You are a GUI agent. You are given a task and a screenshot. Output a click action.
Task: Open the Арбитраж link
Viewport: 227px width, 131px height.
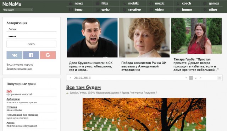click(13, 99)
